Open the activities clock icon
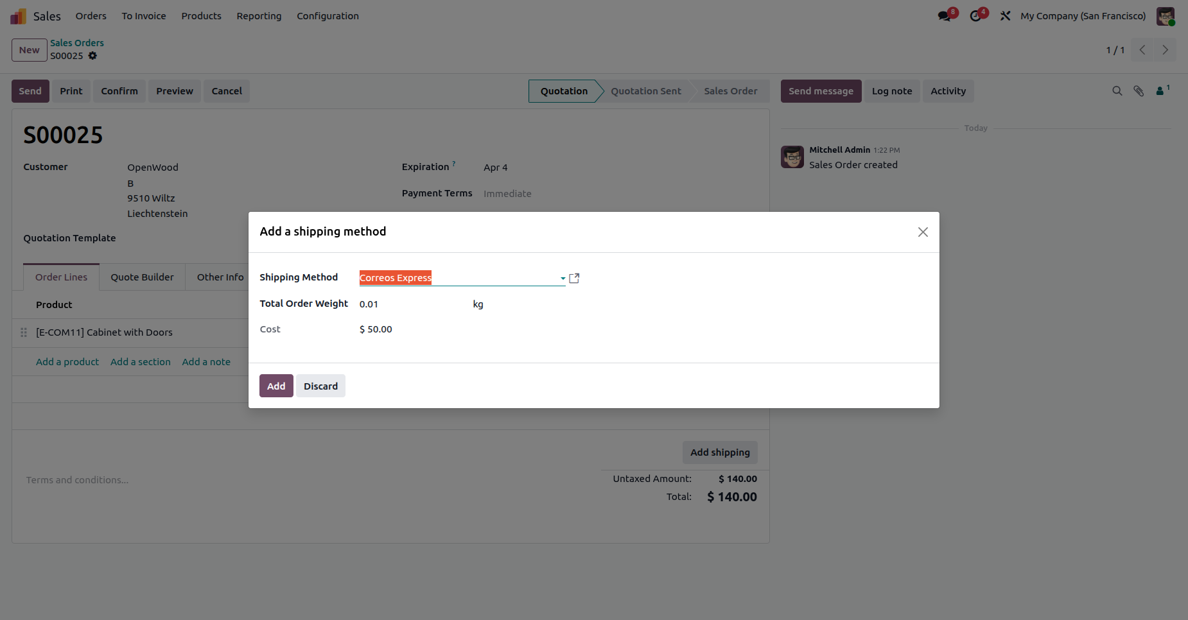1188x620 pixels. tap(976, 16)
